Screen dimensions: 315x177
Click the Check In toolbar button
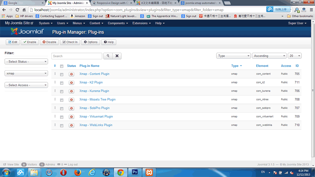coord(70,42)
